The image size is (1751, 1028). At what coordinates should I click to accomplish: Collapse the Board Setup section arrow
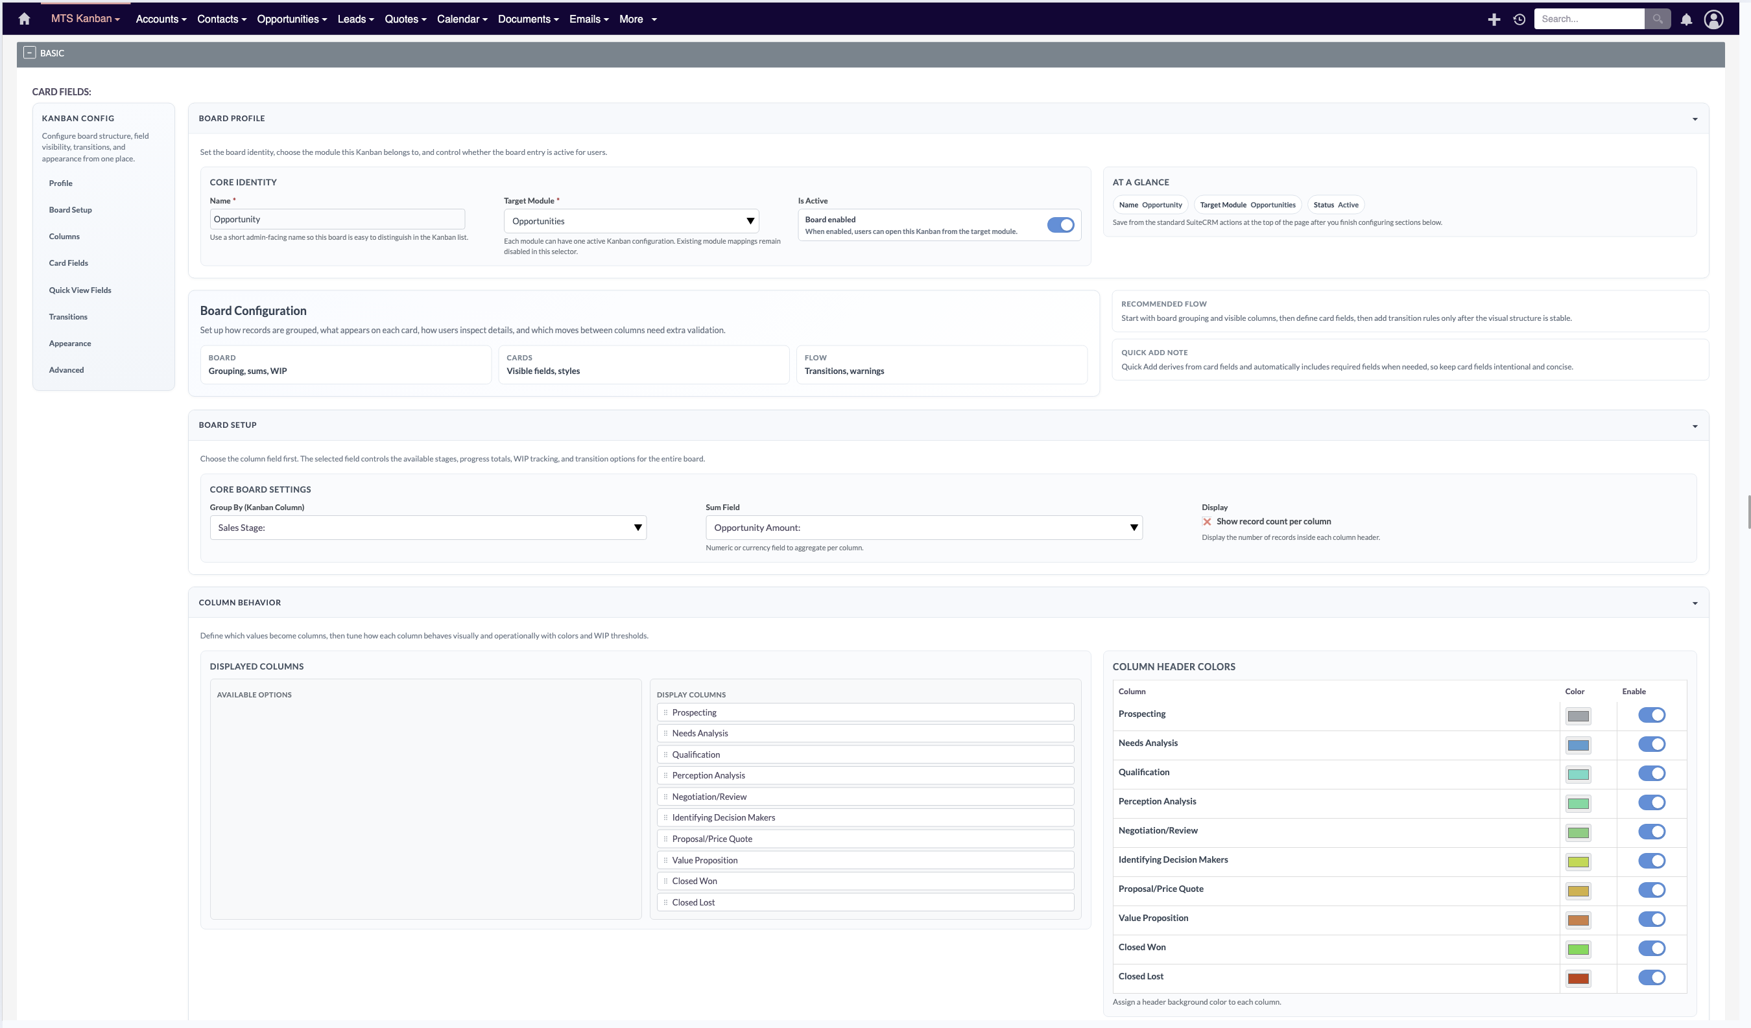coord(1695,426)
